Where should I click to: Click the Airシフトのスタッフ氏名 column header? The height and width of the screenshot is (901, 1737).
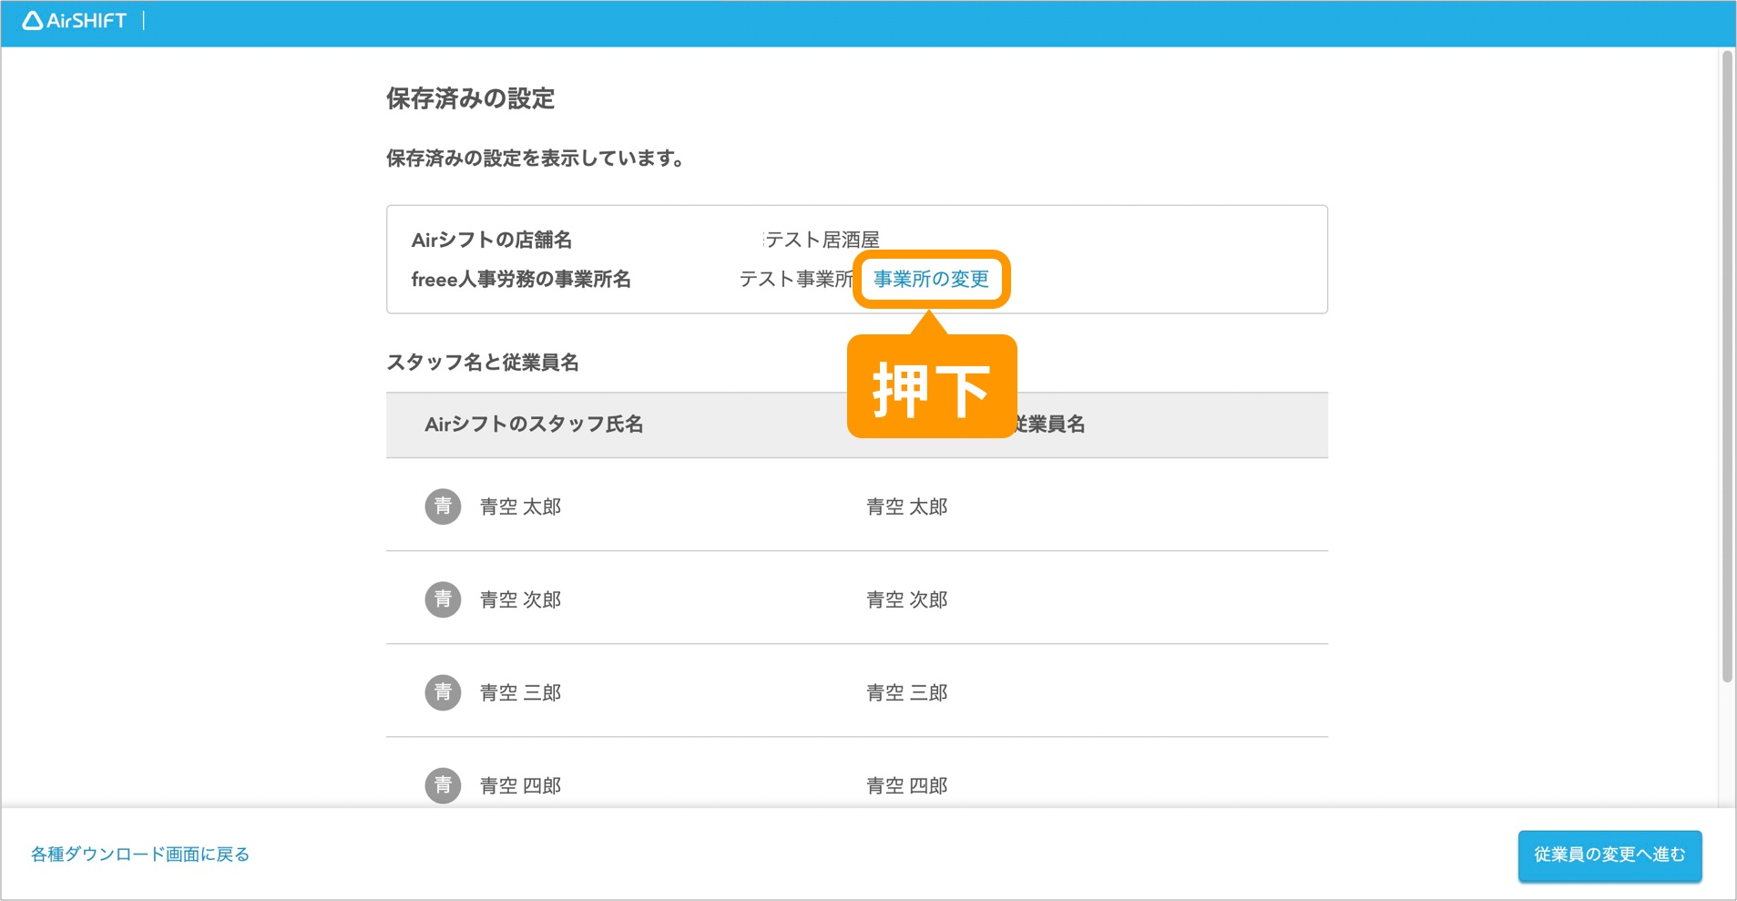[534, 425]
